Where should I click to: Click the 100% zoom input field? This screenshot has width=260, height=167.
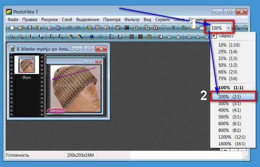tap(218, 28)
